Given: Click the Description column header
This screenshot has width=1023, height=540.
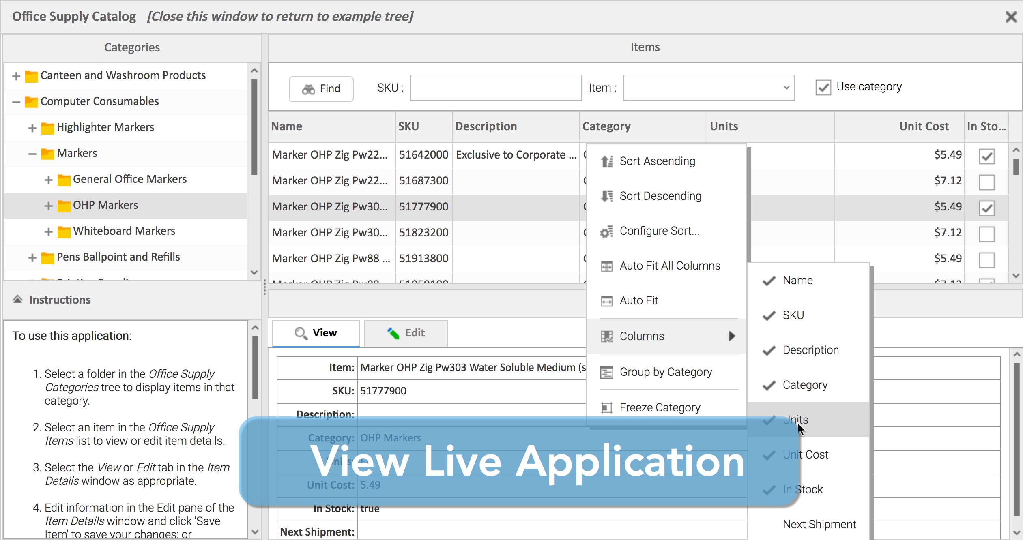Looking at the screenshot, I should click(516, 126).
